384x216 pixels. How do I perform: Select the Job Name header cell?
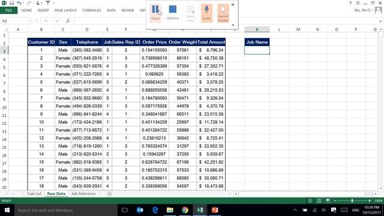(x=257, y=42)
